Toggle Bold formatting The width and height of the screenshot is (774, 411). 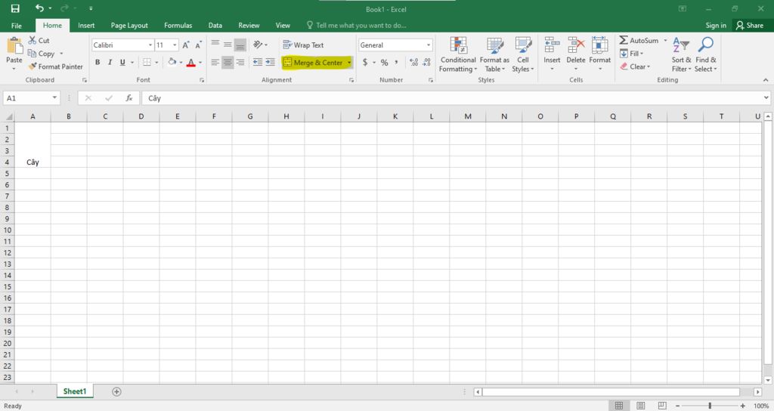point(98,63)
